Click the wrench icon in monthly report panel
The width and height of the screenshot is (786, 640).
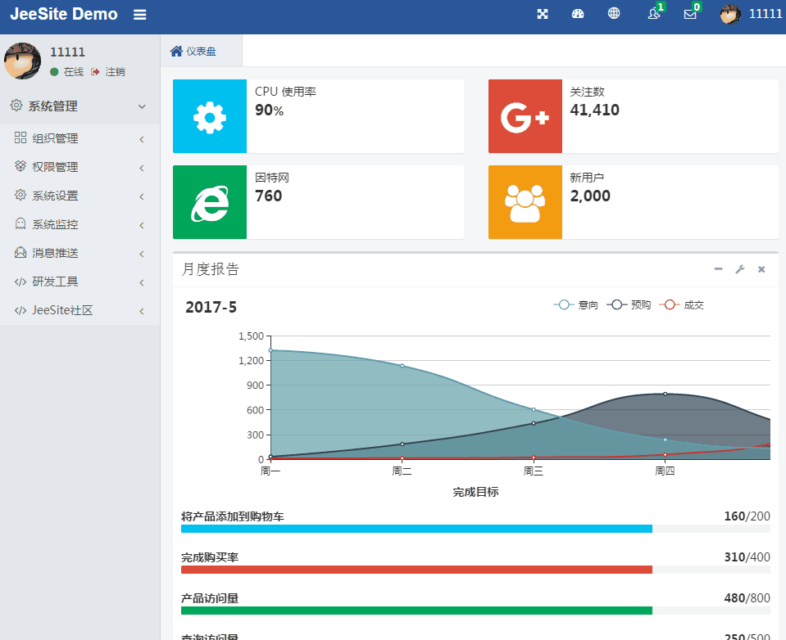pyautogui.click(x=739, y=269)
